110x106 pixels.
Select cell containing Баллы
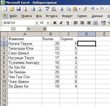(51, 39)
